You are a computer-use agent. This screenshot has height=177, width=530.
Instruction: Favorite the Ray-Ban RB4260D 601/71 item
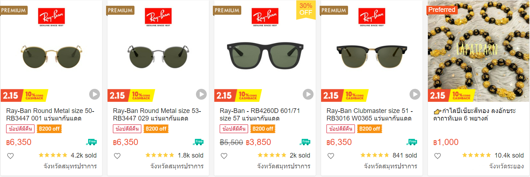224,156
